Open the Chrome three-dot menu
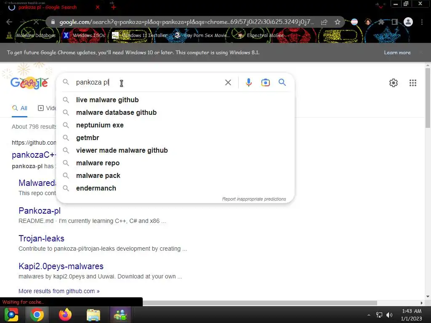 (422, 22)
